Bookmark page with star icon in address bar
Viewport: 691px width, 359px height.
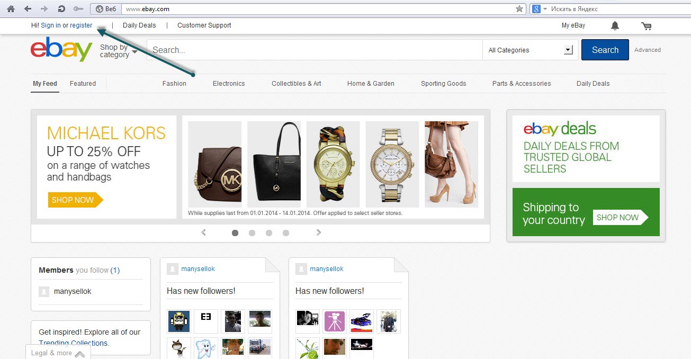[x=519, y=9]
